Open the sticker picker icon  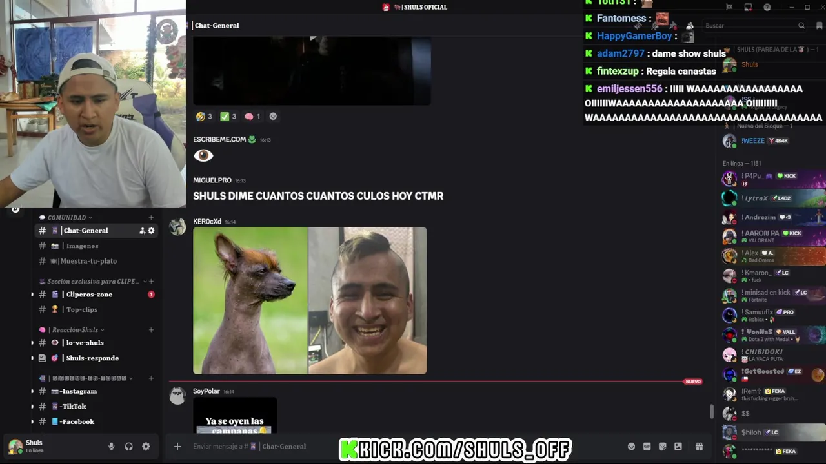tap(663, 447)
